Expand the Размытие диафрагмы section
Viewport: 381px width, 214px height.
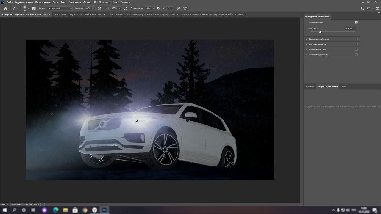pos(306,39)
